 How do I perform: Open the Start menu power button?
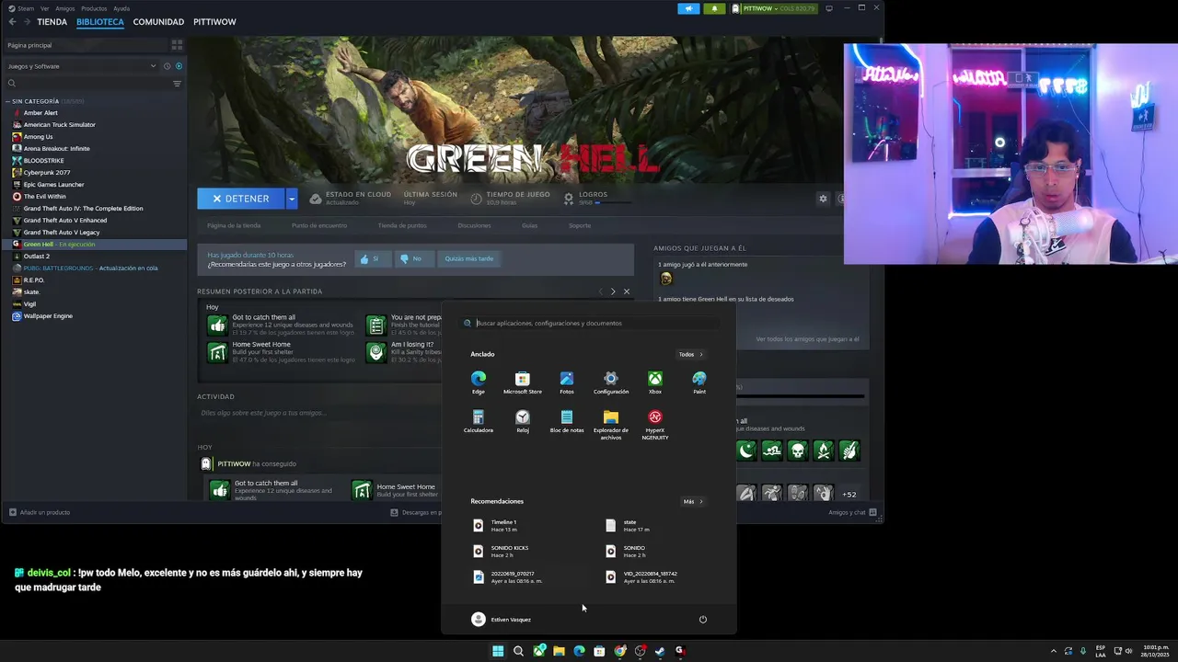click(x=703, y=619)
